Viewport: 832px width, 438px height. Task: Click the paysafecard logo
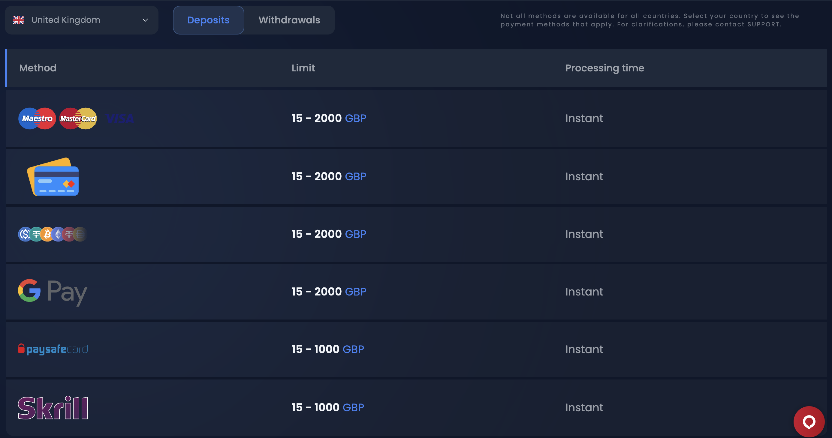point(53,349)
